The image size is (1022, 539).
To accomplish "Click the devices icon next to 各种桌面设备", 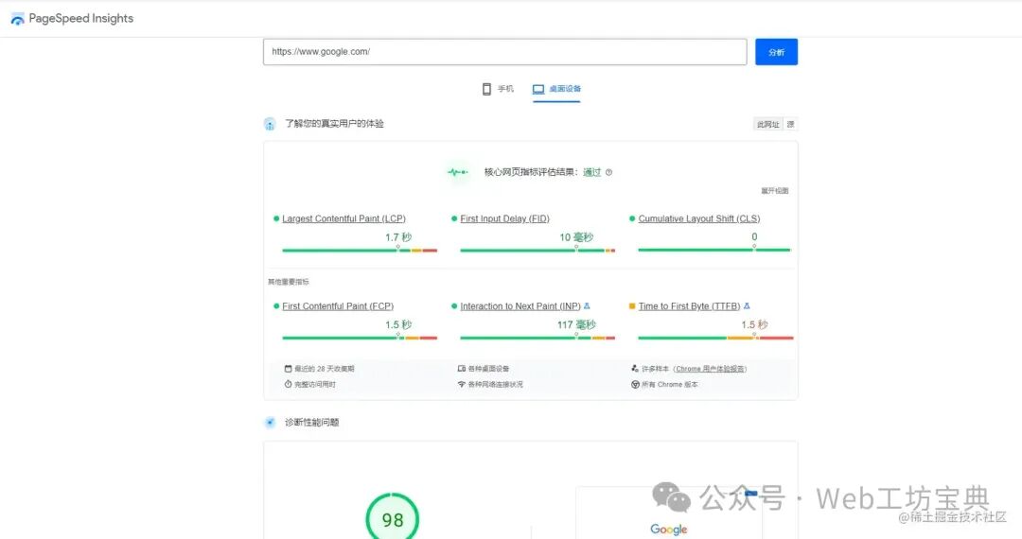I will pyautogui.click(x=462, y=369).
